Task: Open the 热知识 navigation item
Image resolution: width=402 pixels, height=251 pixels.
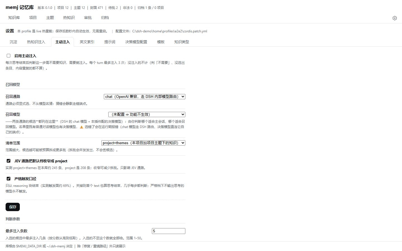Action: point(69,18)
